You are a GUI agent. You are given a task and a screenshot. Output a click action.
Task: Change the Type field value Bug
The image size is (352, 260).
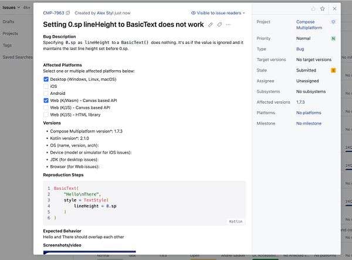click(x=300, y=49)
